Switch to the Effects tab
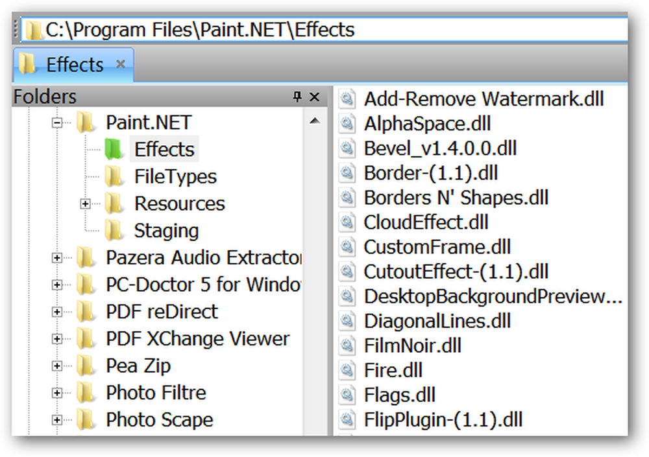649x457 pixels. (75, 65)
